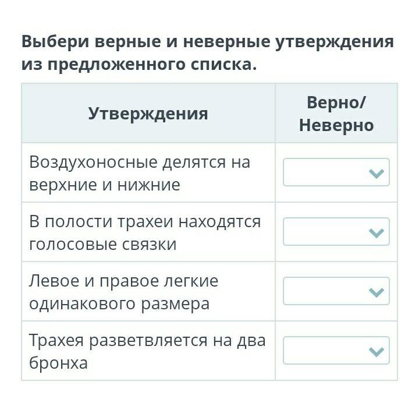Click statement text 'Левое и правое легкие'
Image resolution: width=419 pixels, height=406 pixels.
tap(124, 281)
